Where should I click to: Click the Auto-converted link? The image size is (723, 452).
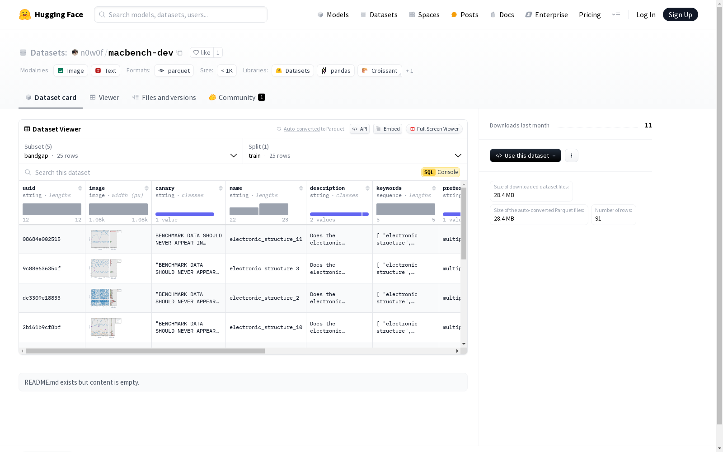[301, 129]
